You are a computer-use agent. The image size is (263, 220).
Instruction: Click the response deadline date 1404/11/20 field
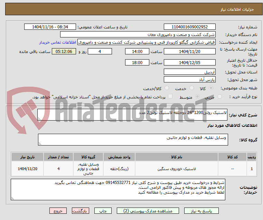click(x=189, y=52)
